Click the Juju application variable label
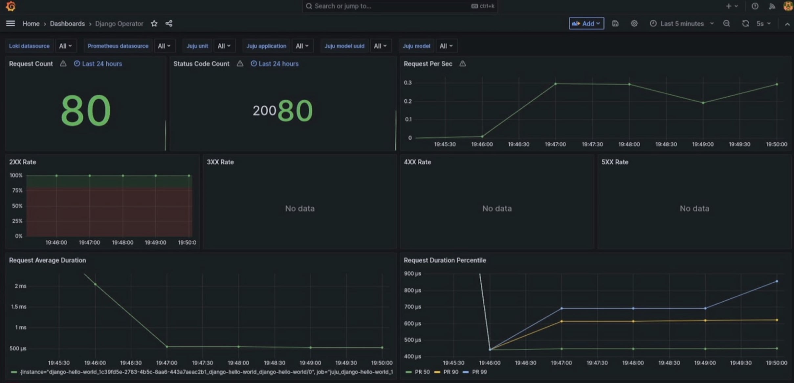 pyautogui.click(x=266, y=46)
